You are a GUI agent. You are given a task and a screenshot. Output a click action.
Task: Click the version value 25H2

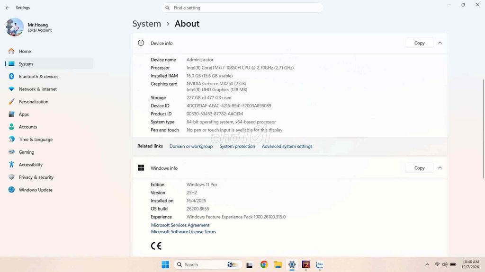point(192,193)
